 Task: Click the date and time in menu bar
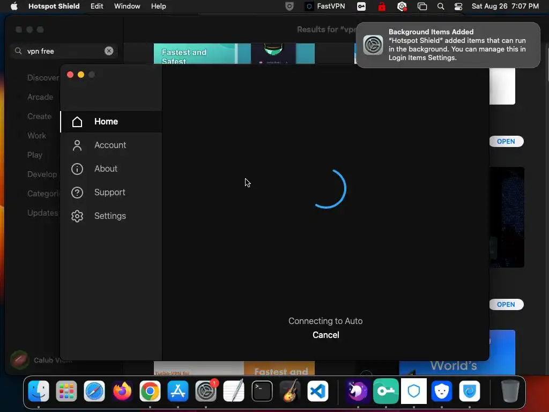505,6
